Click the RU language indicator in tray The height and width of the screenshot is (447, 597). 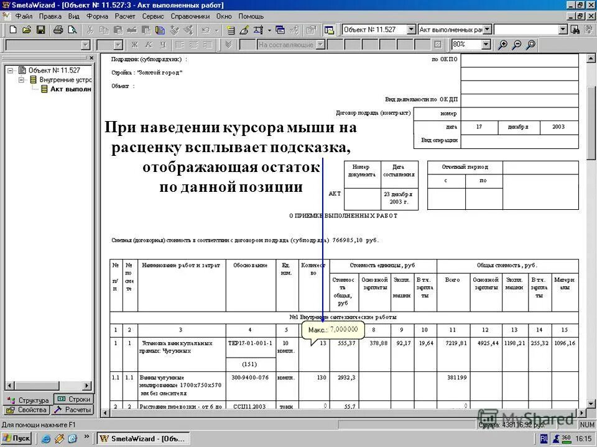544,439
